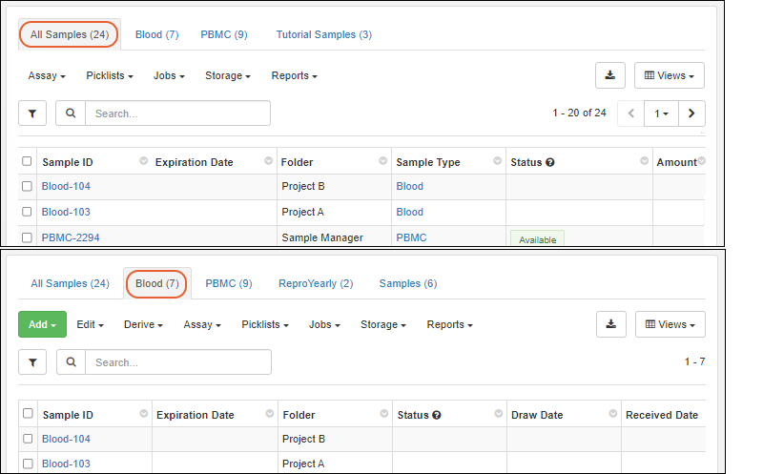Switch to the Tutorial Samples (3) tab
Image resolution: width=763 pixels, height=474 pixels.
323,34
